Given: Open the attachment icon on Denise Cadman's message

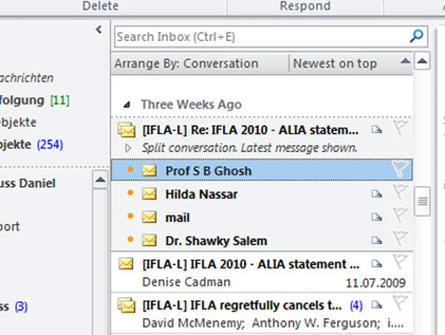Looking at the screenshot, I should (378, 264).
